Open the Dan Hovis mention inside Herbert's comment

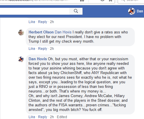click(63, 32)
